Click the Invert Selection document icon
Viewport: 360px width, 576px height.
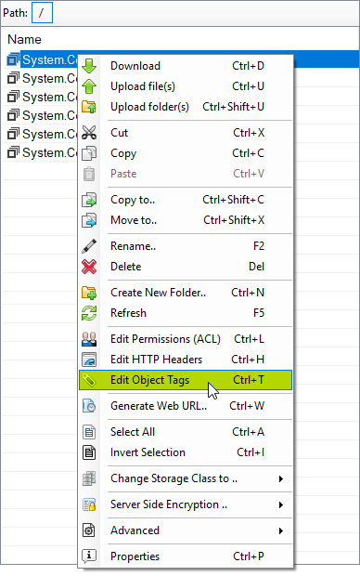click(x=89, y=452)
